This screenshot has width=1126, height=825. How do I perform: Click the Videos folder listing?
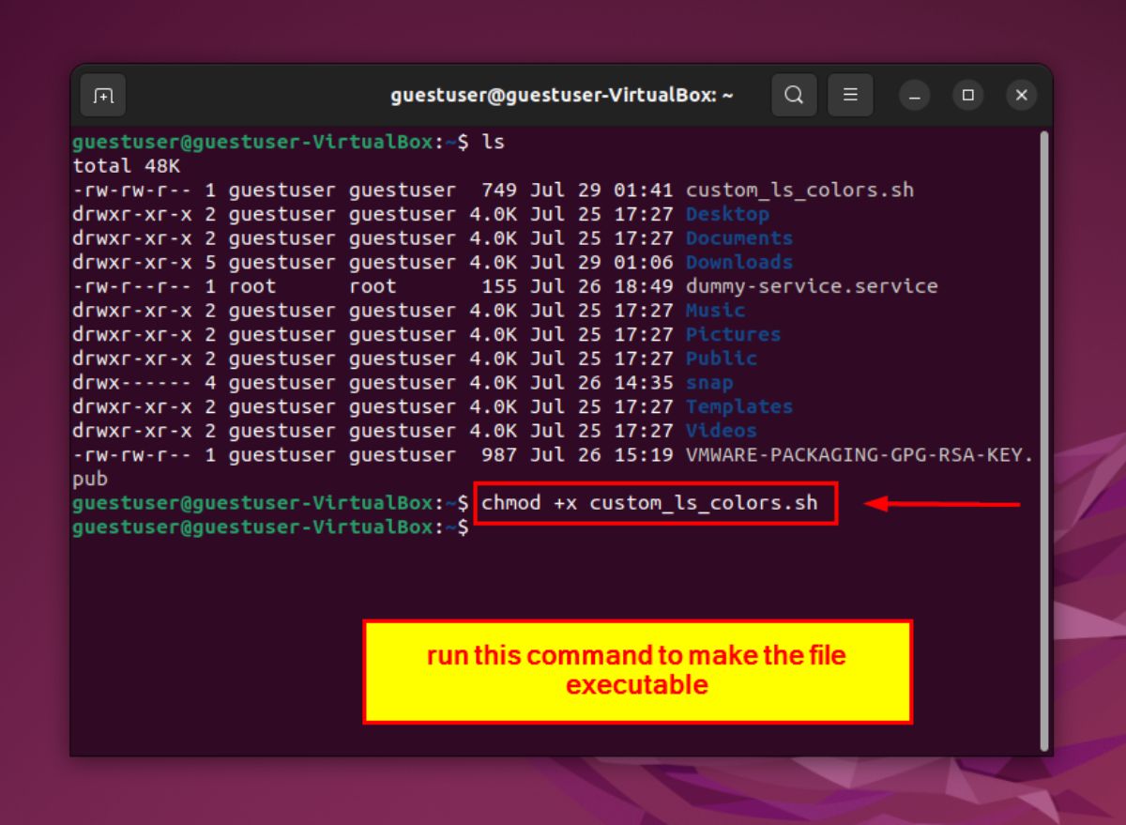(x=721, y=430)
